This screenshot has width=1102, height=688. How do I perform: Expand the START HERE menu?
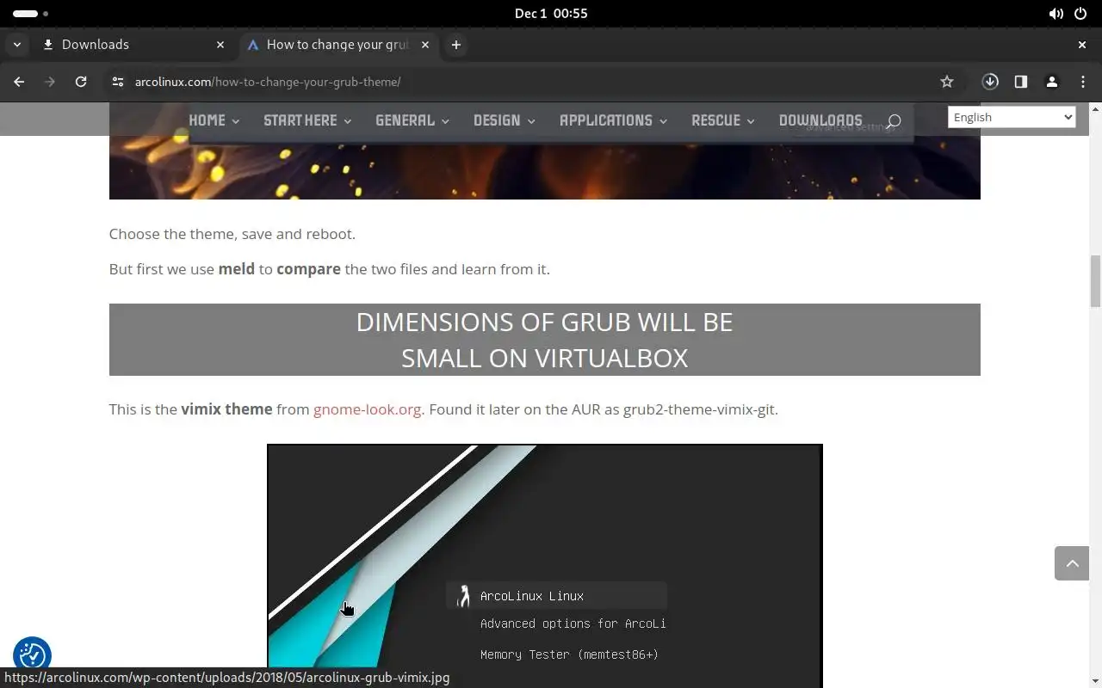[307, 120]
